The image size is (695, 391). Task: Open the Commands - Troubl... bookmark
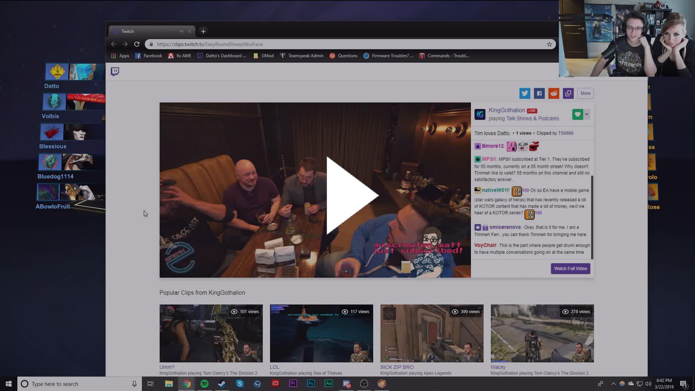[444, 56]
